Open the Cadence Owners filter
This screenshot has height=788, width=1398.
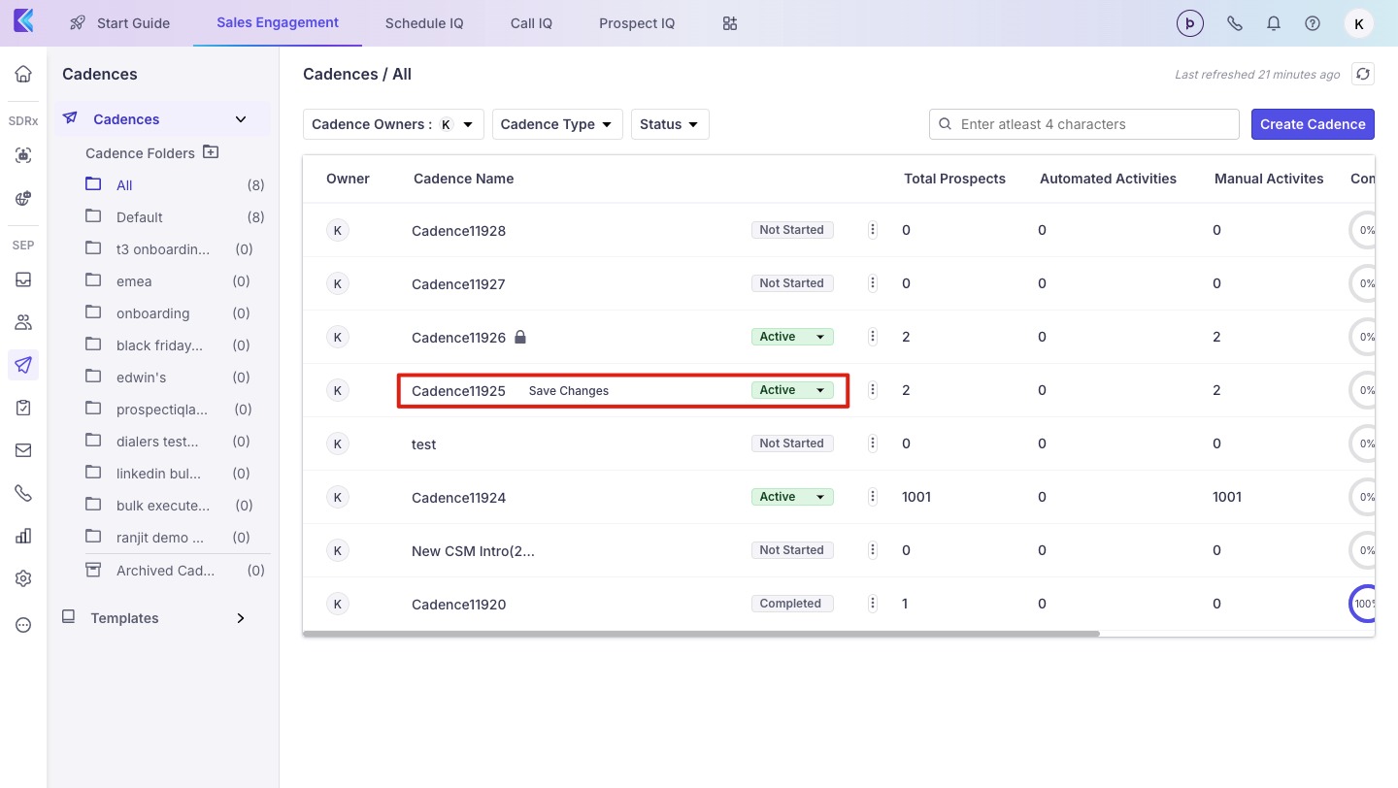point(392,124)
